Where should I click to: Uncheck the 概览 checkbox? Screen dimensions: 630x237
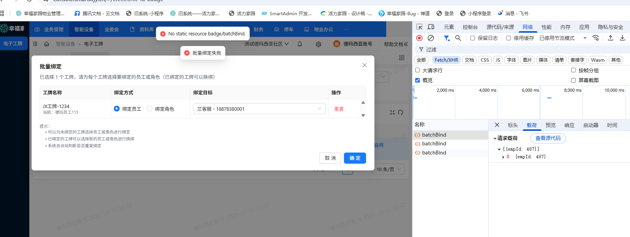[417, 80]
